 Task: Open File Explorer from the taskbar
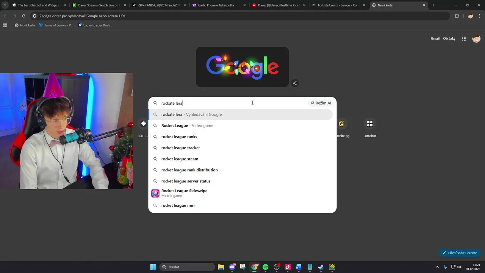coord(221,267)
